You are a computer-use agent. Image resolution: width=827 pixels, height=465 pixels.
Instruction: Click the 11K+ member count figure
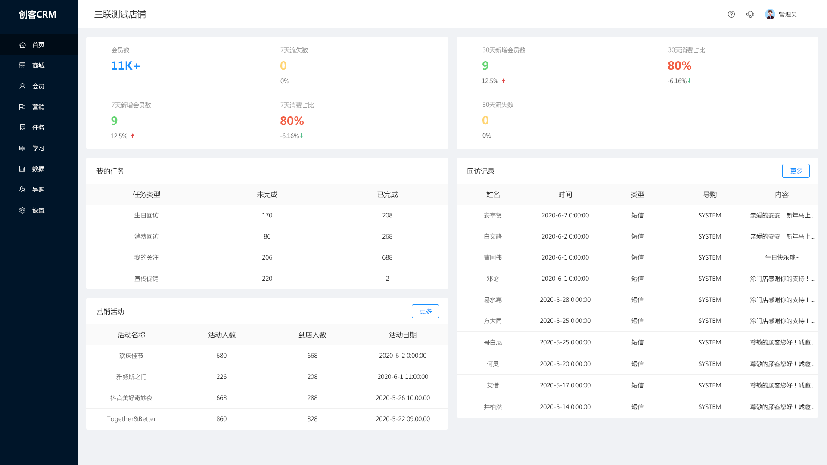pyautogui.click(x=125, y=65)
